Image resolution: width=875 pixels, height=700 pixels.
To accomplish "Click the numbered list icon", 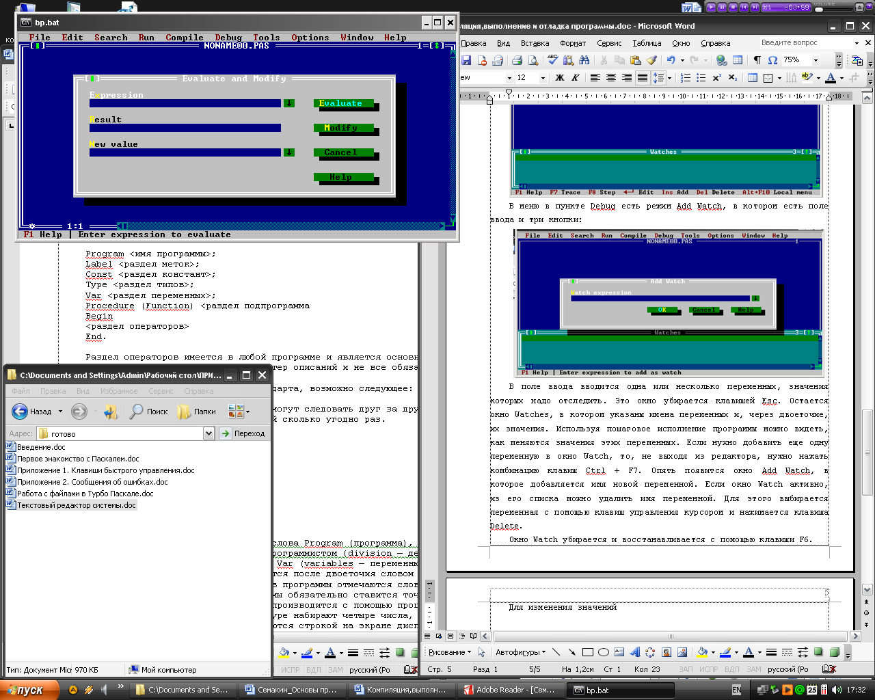I will (x=686, y=78).
